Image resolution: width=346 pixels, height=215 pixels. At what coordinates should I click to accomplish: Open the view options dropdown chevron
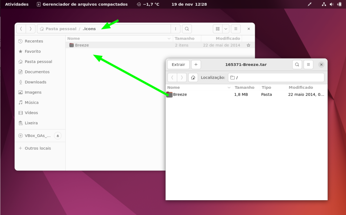click(225, 29)
